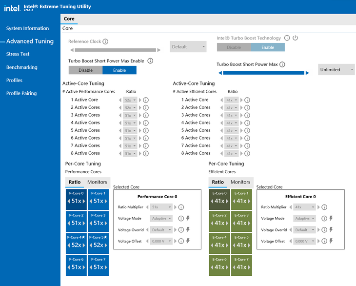Switch to Performance Cores Monitors tab
This screenshot has height=286, width=356.
(97, 182)
